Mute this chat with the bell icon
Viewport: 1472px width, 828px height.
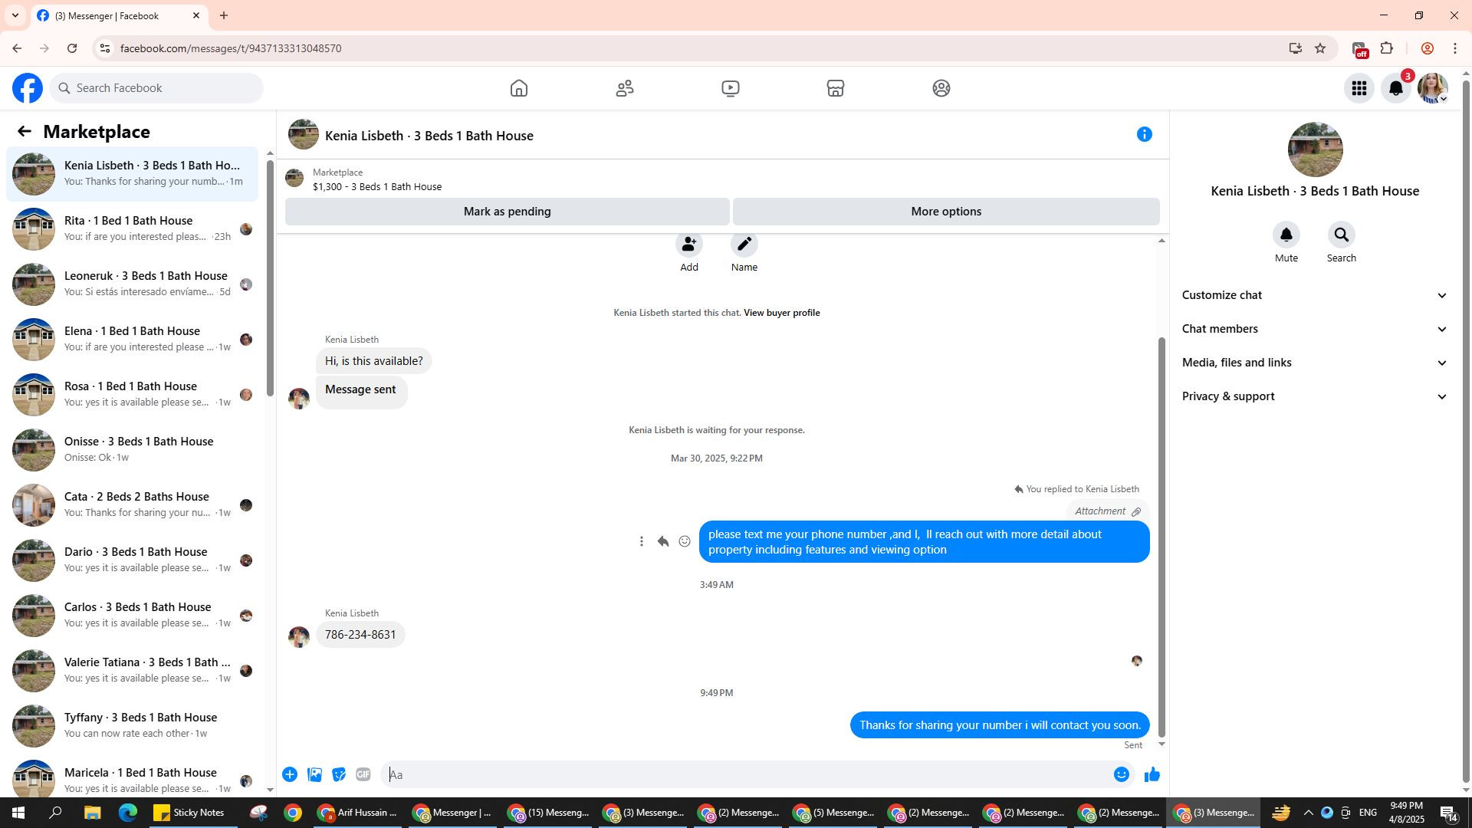[x=1286, y=235]
